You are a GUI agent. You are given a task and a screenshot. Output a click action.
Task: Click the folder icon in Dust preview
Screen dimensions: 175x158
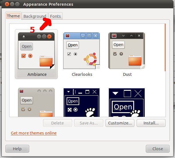pyautogui.click(x=135, y=60)
